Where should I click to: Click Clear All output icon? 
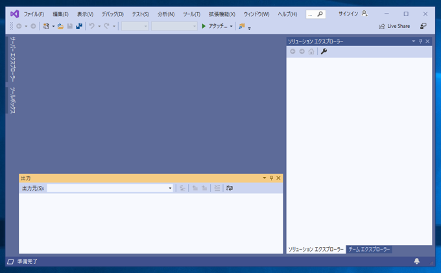pyautogui.click(x=217, y=188)
